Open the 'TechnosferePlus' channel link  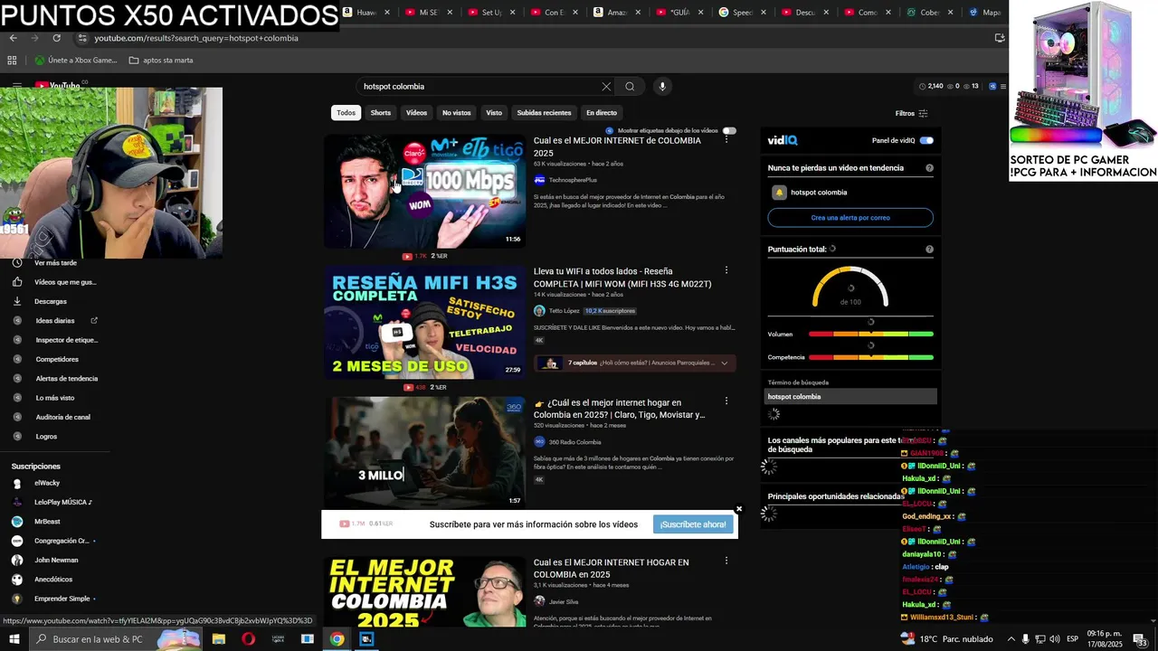click(573, 180)
